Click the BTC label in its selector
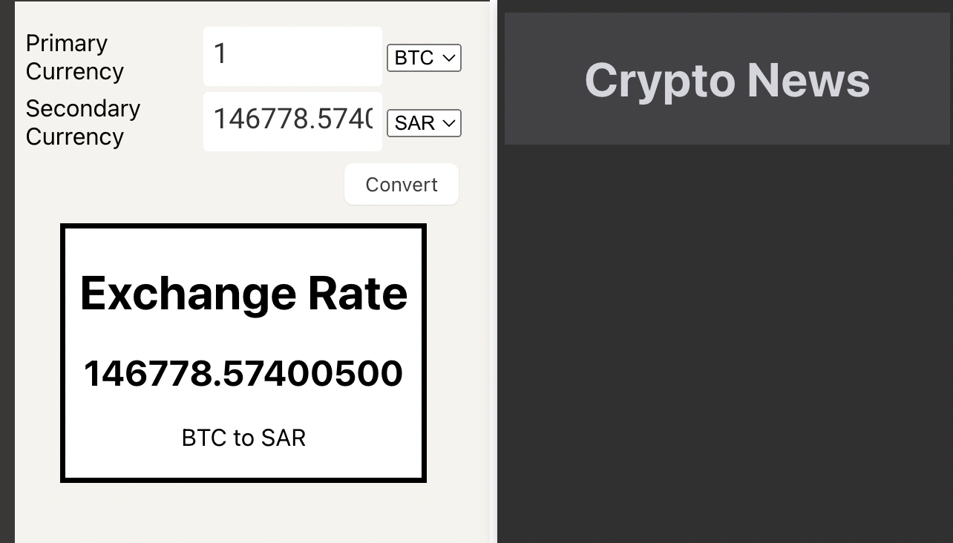Image resolution: width=953 pixels, height=543 pixels. click(x=414, y=58)
